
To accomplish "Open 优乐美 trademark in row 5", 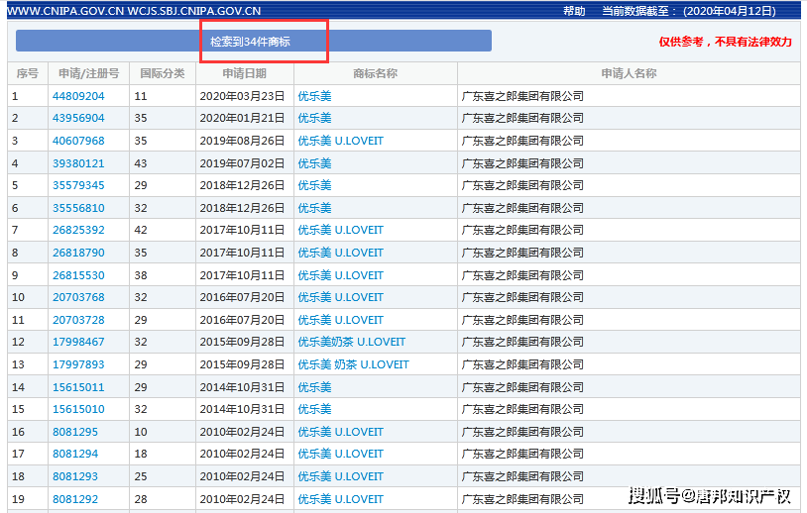I will tap(314, 185).
